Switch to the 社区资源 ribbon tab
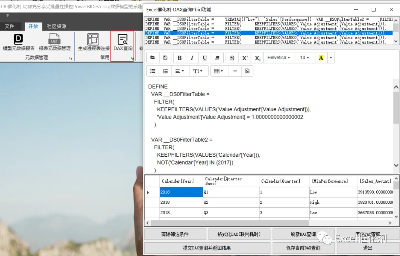This screenshot has width=400, height=256. point(57,26)
